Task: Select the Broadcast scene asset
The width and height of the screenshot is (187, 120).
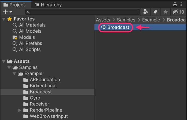Action: coord(118,27)
